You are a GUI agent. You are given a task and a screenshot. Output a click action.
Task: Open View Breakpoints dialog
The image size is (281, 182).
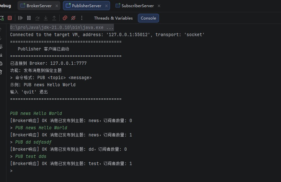pos(65,18)
